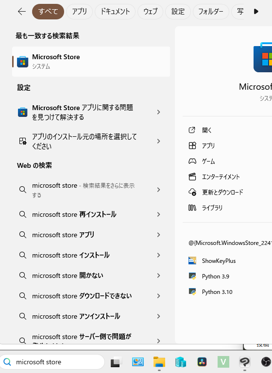Go back with the left arrow icon
The width and height of the screenshot is (272, 373).
coord(22,12)
